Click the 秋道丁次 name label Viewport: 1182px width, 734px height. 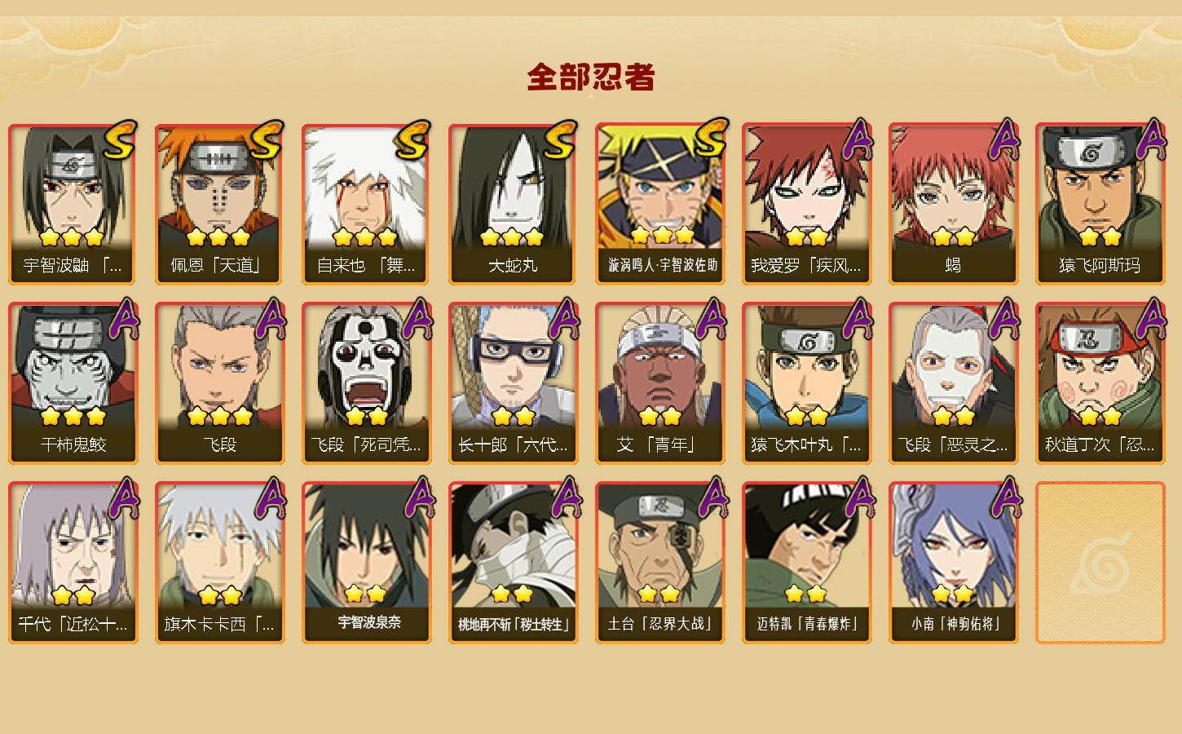pyautogui.click(x=1100, y=444)
